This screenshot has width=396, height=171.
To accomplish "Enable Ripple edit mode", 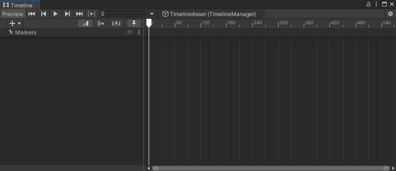I will click(x=101, y=23).
